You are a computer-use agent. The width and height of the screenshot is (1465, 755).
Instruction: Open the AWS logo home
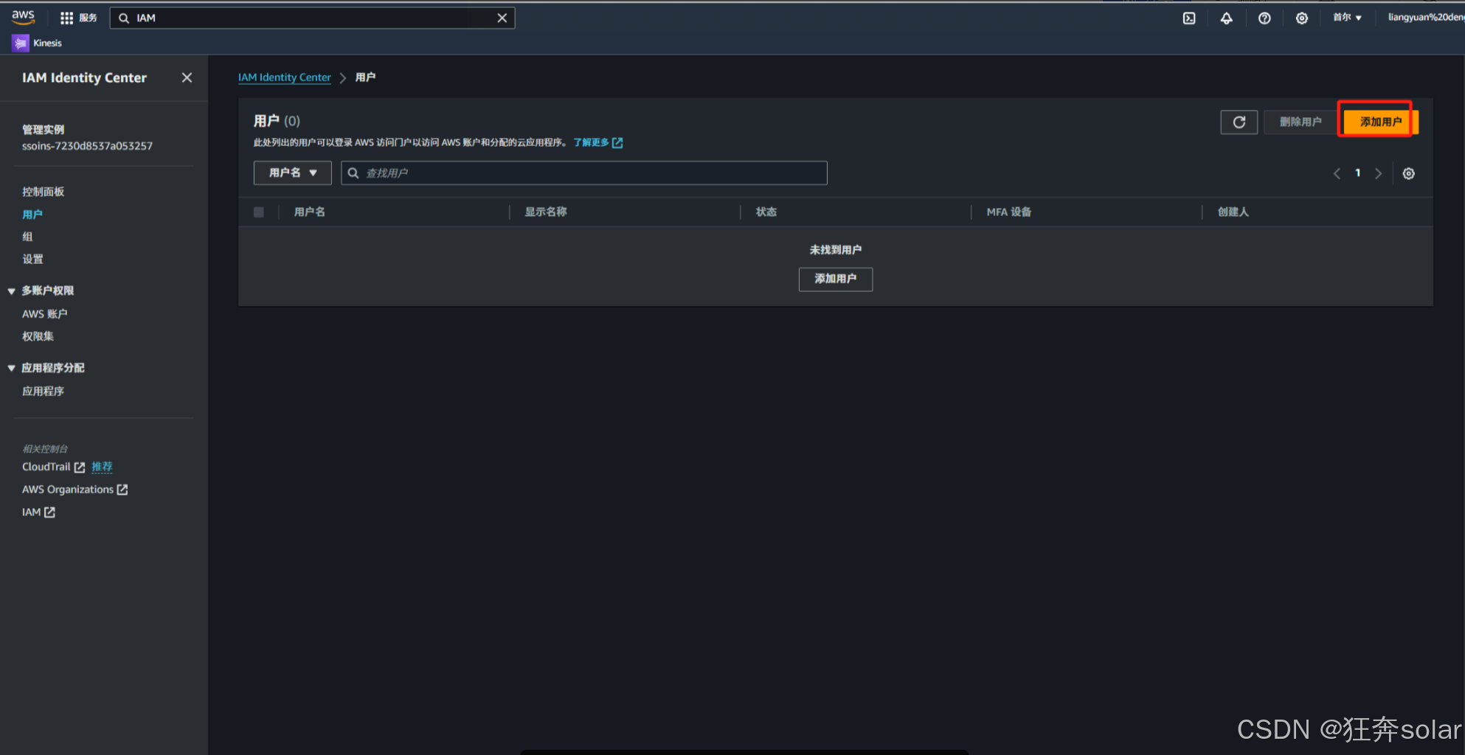point(23,17)
